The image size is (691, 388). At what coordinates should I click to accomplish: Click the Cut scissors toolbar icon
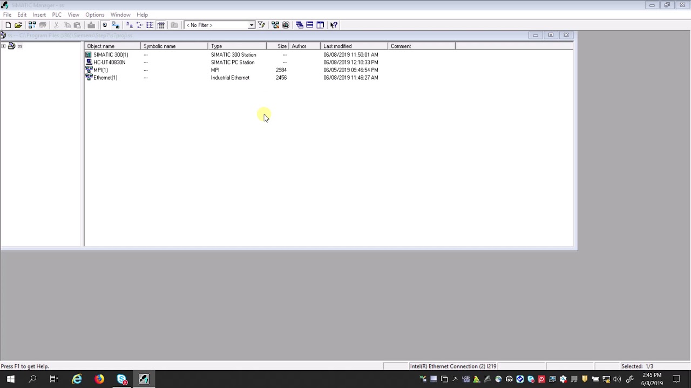pos(56,25)
